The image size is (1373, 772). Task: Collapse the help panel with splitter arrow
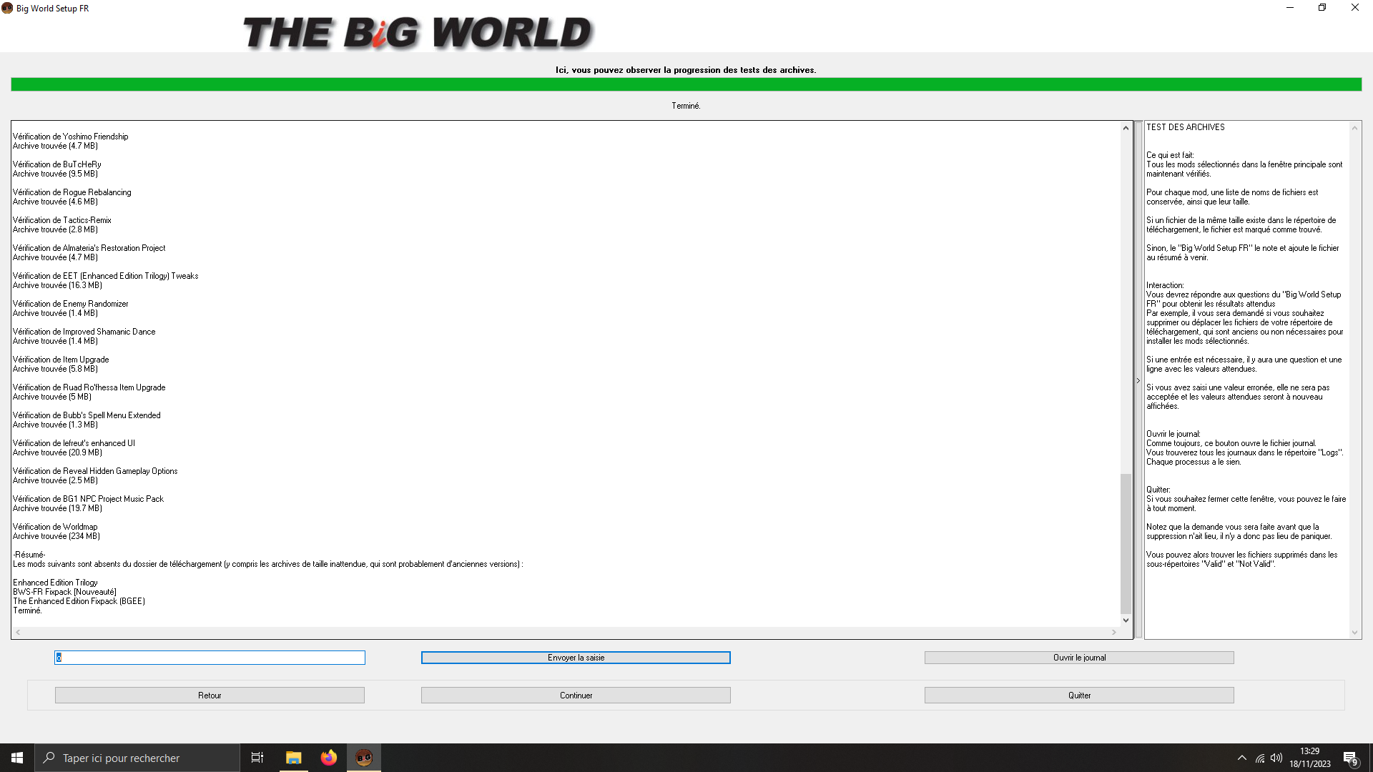click(1138, 381)
